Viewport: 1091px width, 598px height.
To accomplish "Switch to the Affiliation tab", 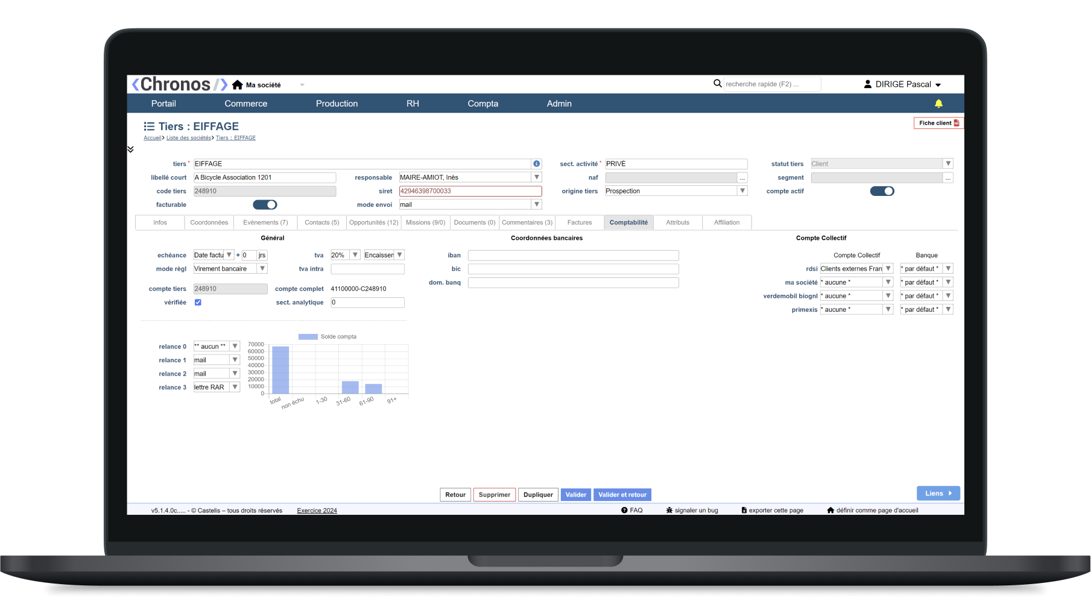I will (727, 223).
